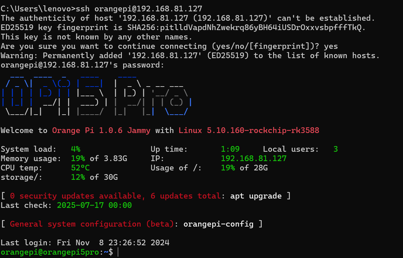Screen dimensions: 403x258
Task: Click the 'CPU temp:' label
Action: pos(22,167)
